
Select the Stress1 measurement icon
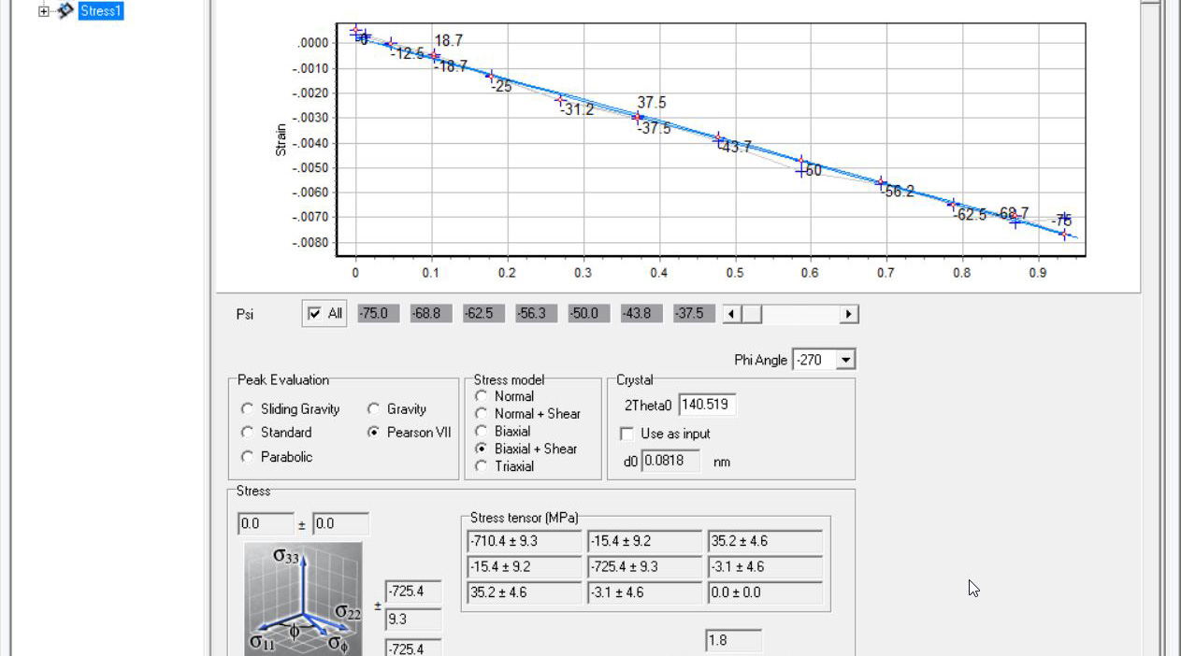coord(62,10)
